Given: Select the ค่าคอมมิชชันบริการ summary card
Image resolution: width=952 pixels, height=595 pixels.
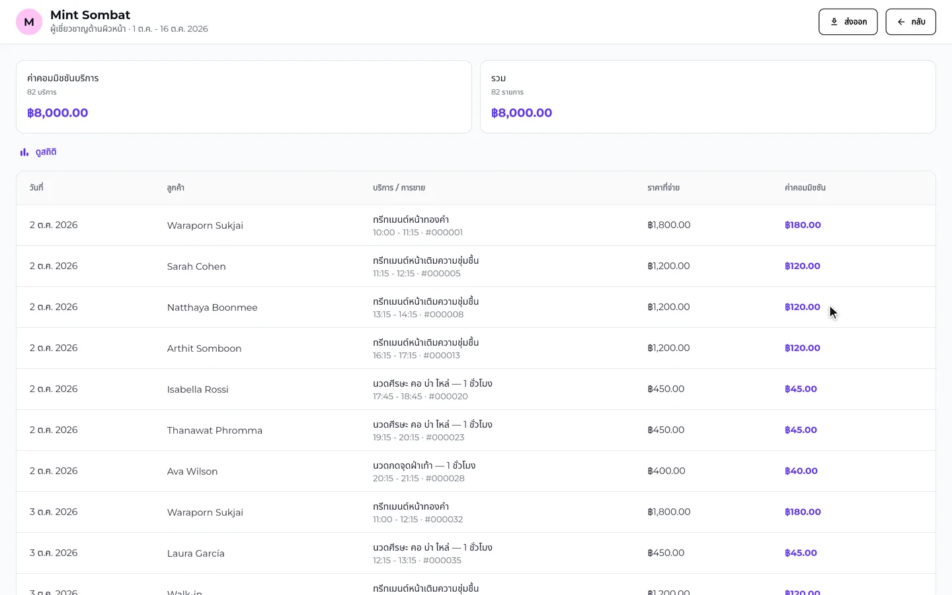Looking at the screenshot, I should coord(244,97).
